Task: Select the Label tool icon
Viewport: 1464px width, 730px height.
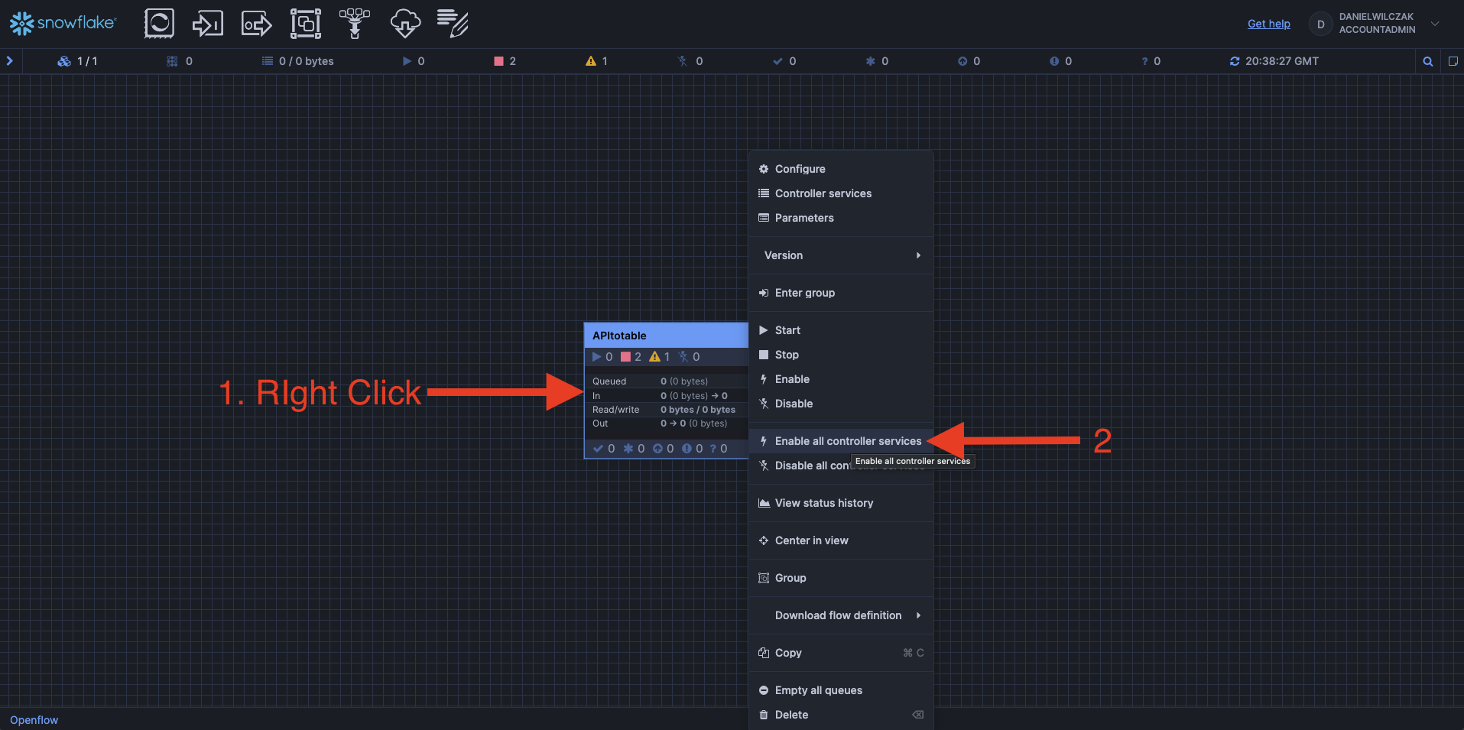Action: [x=453, y=24]
